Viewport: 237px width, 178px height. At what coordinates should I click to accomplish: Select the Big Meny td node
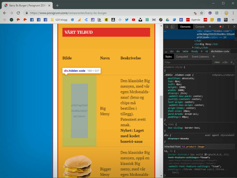(206, 44)
